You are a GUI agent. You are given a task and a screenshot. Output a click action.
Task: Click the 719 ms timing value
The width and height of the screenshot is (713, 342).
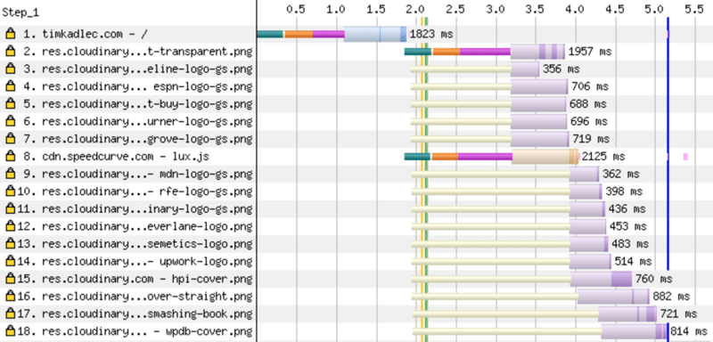point(591,139)
